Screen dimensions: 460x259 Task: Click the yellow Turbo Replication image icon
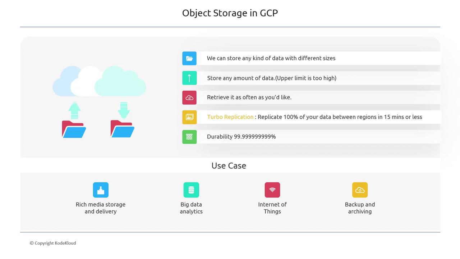(x=189, y=117)
